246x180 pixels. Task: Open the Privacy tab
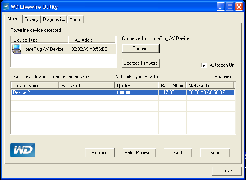click(x=31, y=19)
